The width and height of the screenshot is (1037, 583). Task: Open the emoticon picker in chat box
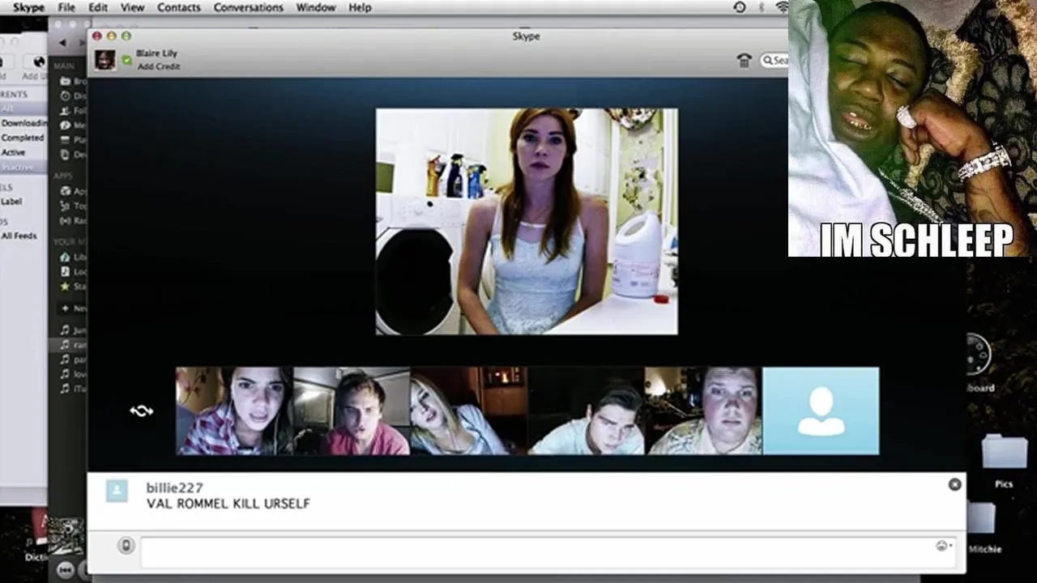click(x=944, y=546)
